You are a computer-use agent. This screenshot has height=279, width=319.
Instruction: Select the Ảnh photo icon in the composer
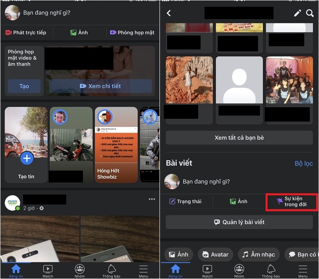click(x=79, y=32)
